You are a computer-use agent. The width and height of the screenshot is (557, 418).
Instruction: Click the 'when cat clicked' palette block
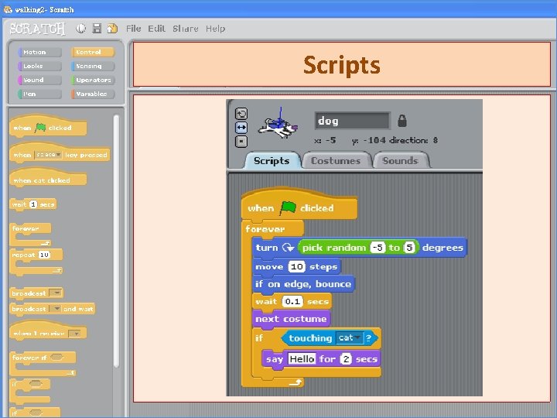[48, 178]
